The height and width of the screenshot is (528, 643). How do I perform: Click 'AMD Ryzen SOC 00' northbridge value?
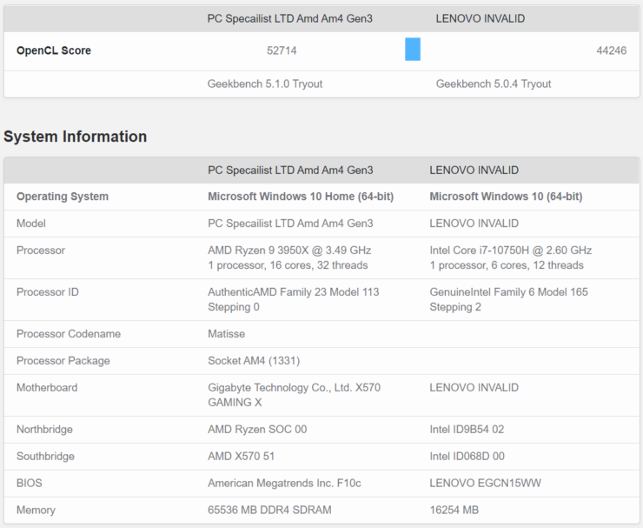click(257, 429)
